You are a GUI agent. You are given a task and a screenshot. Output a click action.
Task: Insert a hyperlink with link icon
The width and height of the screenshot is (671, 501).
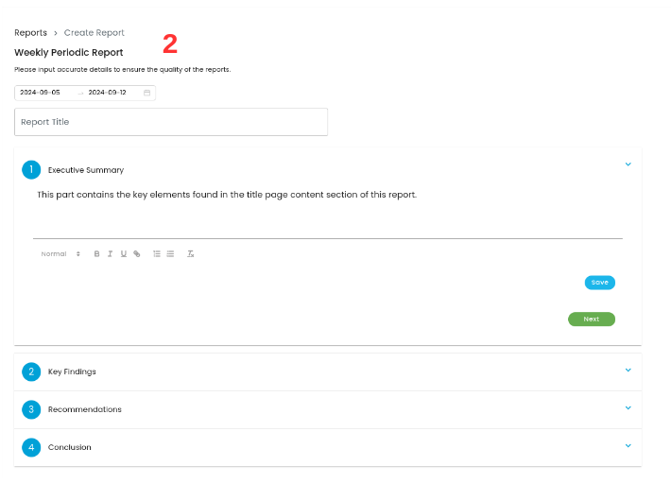[x=136, y=254]
